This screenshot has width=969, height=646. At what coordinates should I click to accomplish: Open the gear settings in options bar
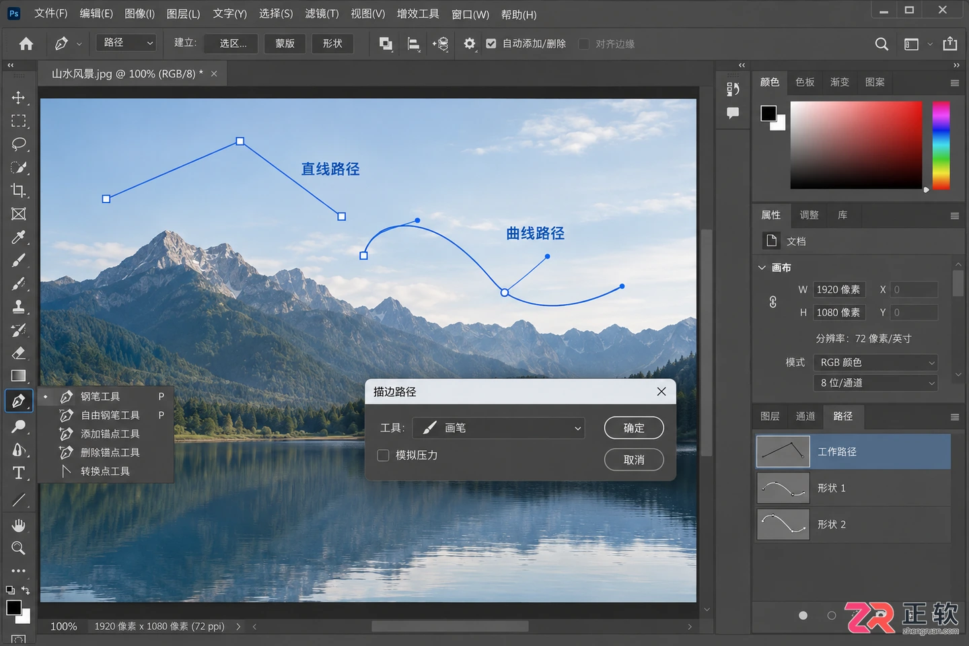[x=470, y=44]
